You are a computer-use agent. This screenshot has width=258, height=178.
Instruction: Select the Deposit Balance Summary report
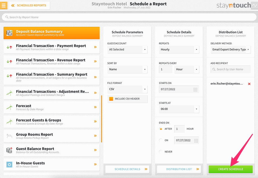tap(52, 33)
